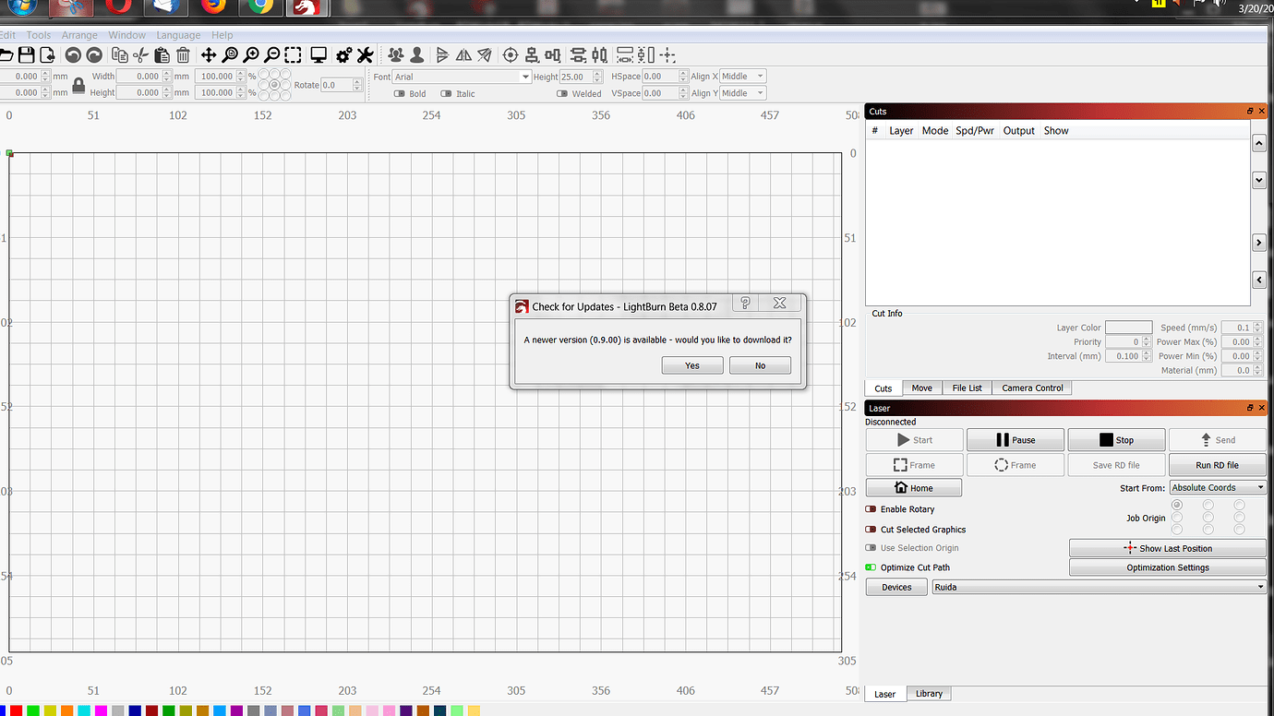Save the project with floppy disk icon
This screenshot has width=1274, height=716.
[x=27, y=55]
